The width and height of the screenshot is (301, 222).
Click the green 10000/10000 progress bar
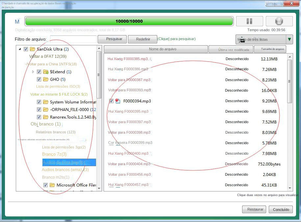tap(130, 21)
